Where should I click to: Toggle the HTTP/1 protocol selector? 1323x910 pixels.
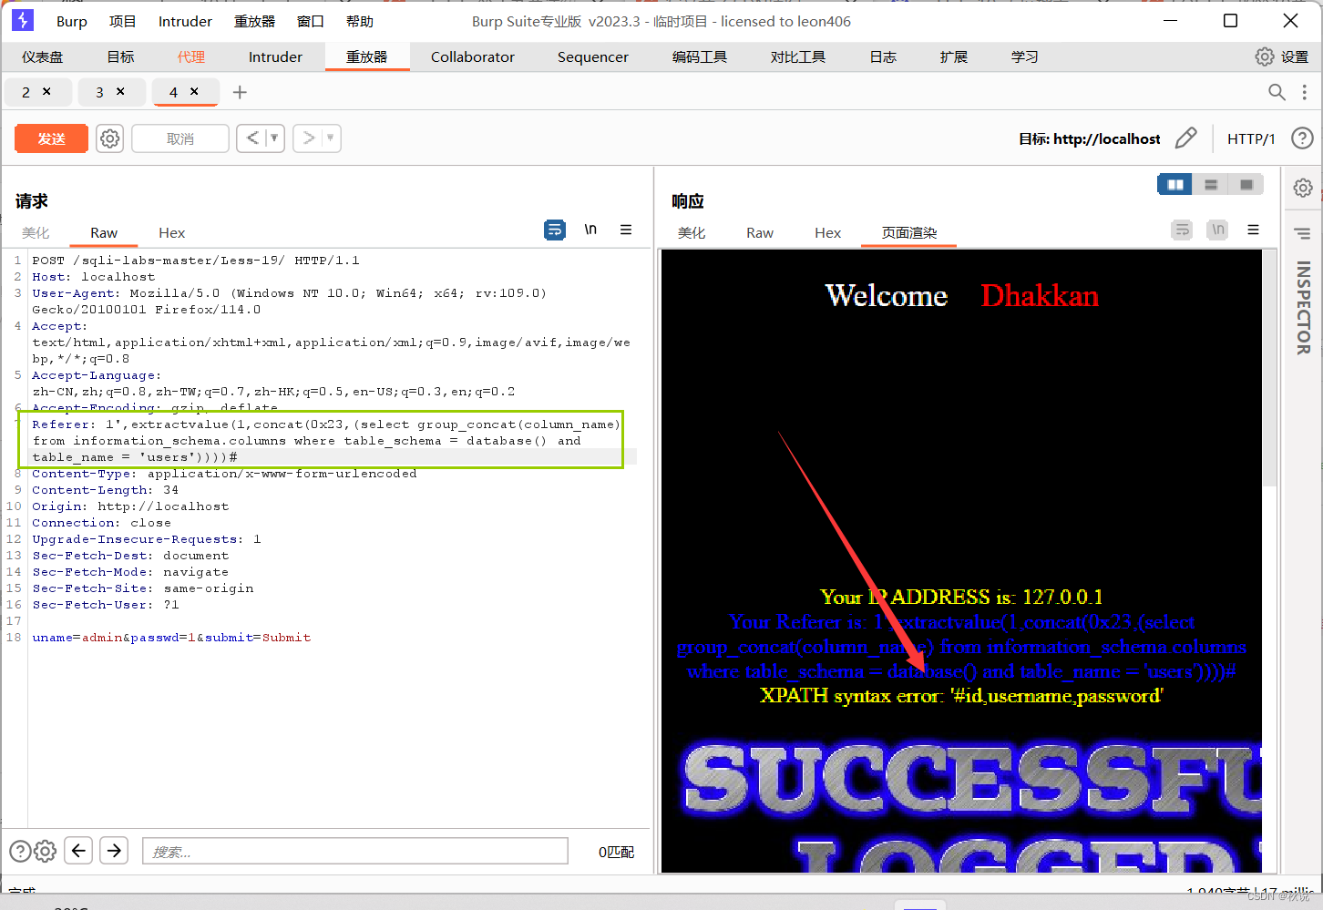(x=1251, y=138)
